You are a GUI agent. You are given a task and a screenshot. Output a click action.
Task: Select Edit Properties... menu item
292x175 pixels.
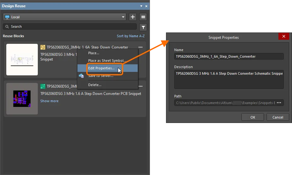[108, 68]
